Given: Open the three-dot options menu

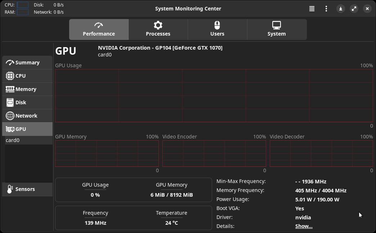Looking at the screenshot, I should pyautogui.click(x=326, y=9).
